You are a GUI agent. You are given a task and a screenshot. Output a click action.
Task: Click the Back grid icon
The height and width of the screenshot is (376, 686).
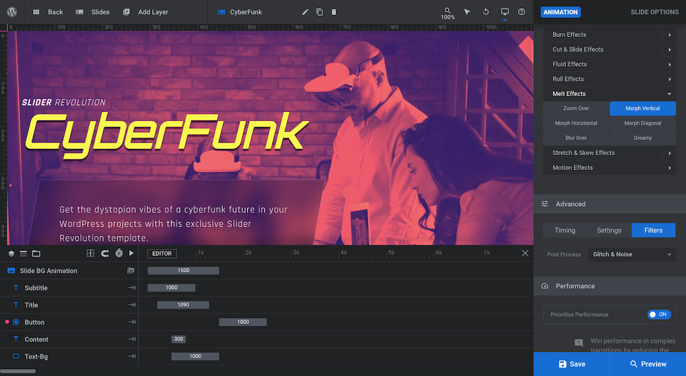click(x=36, y=12)
